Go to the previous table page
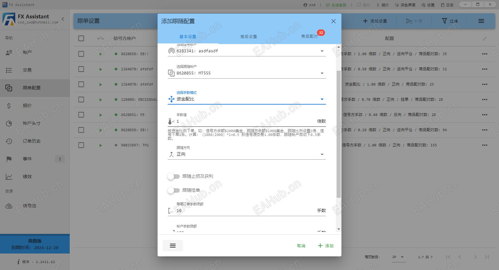 460,257
